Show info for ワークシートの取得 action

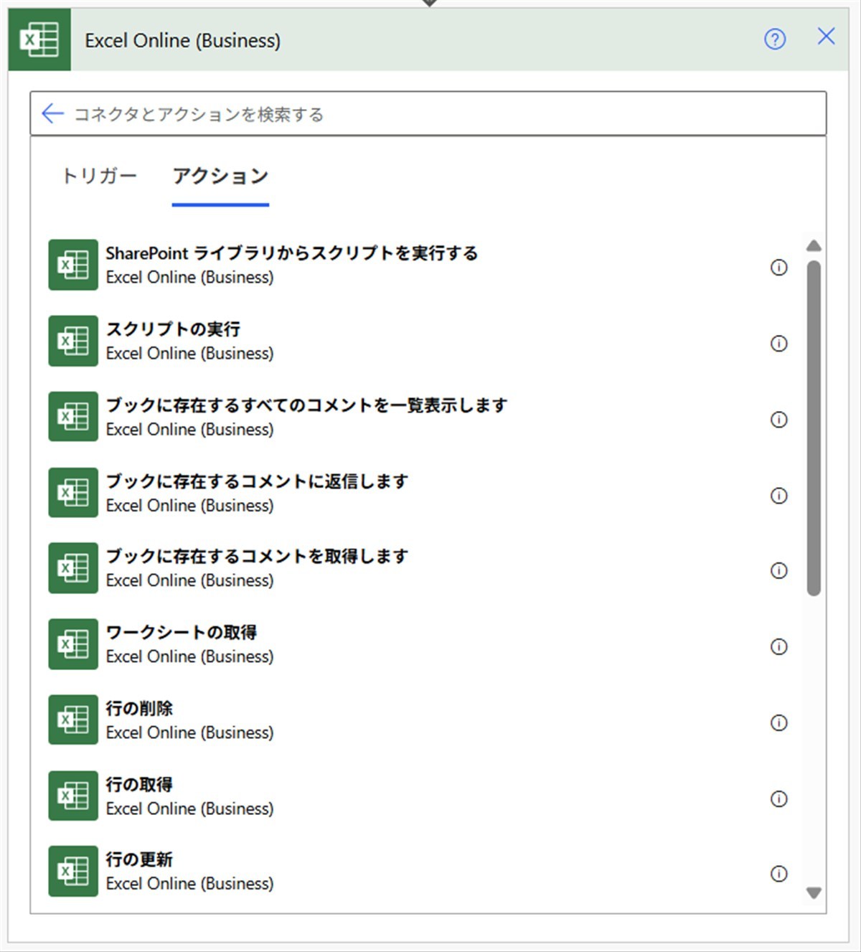(x=778, y=646)
